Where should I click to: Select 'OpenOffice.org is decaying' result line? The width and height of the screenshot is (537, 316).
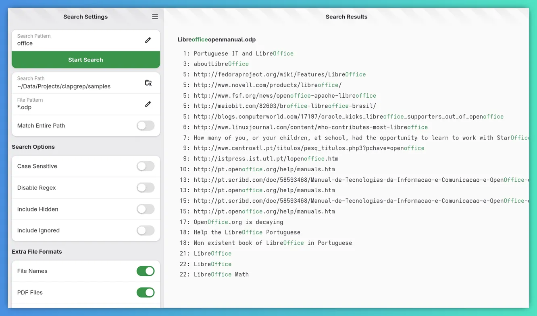pyautogui.click(x=238, y=222)
